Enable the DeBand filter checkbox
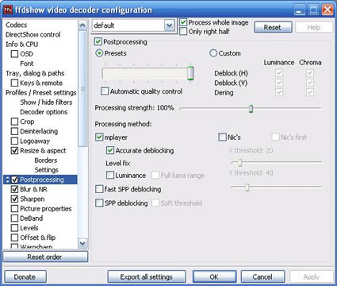Screen dimensions: 337x286 click(x=14, y=218)
